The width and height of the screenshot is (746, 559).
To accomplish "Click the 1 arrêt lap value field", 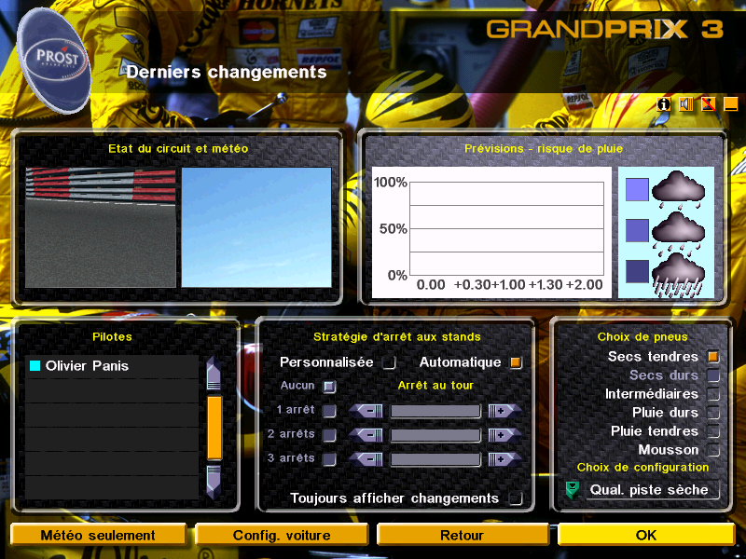I will pos(435,411).
